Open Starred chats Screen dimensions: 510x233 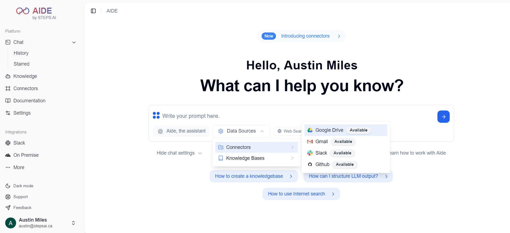22,64
